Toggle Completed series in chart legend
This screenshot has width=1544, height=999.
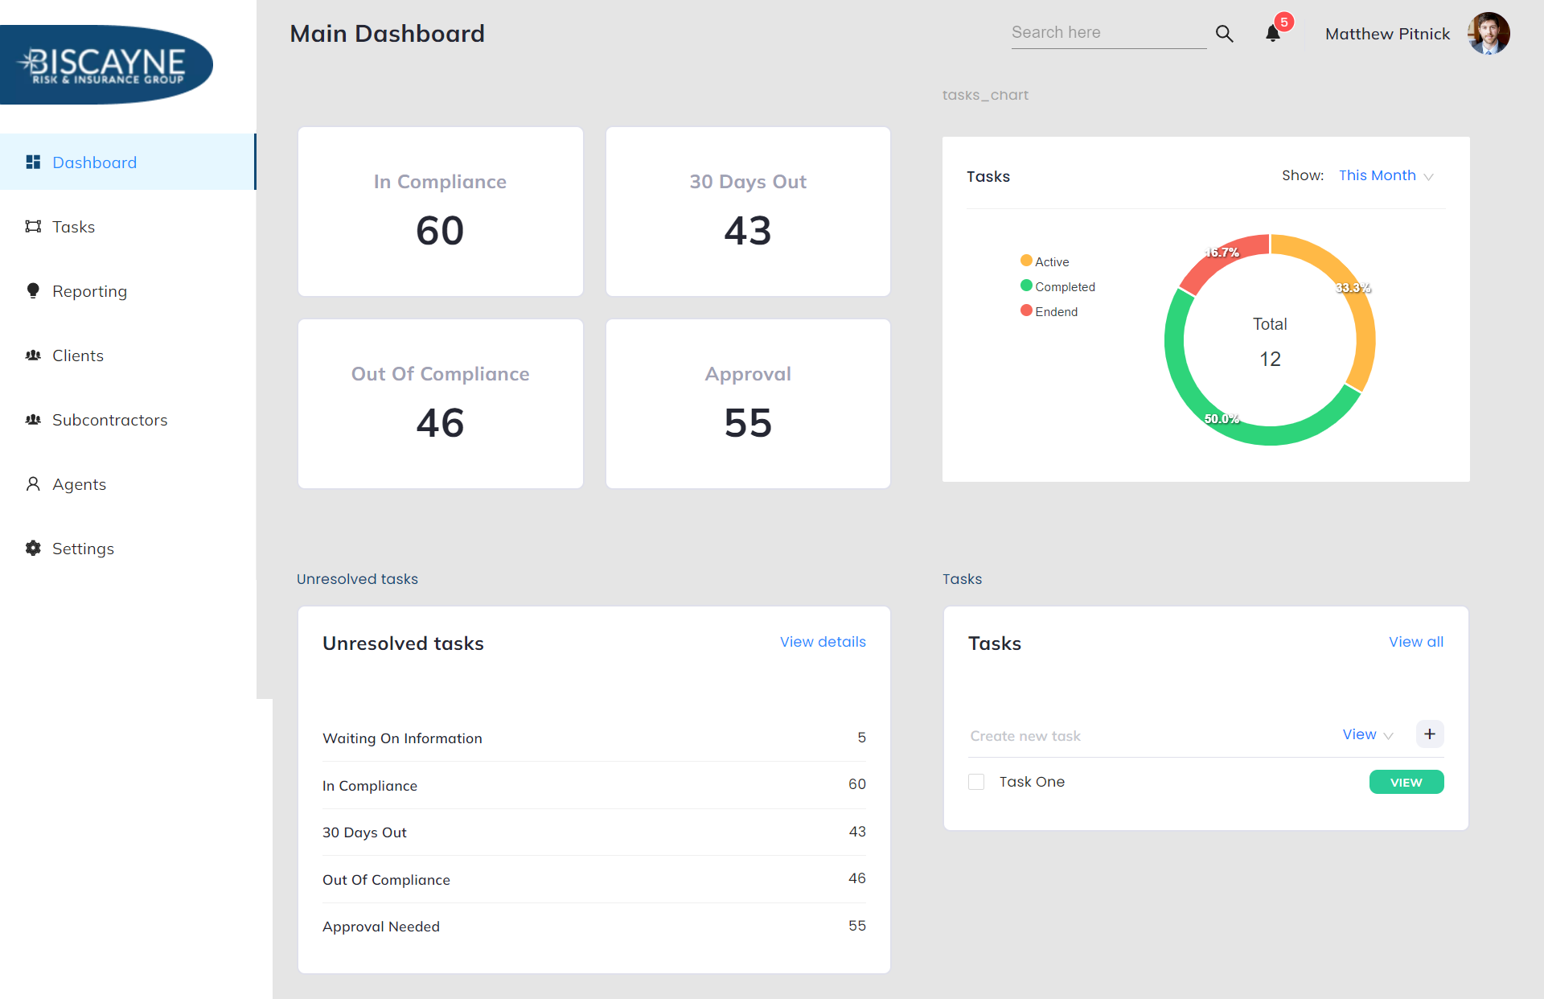point(1057,286)
